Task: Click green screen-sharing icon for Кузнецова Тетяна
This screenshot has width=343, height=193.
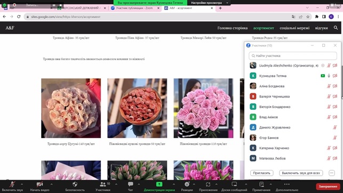Action: pyautogui.click(x=323, y=76)
